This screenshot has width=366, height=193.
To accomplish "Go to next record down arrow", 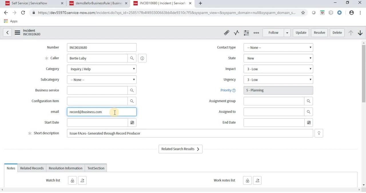I will coord(360,33).
